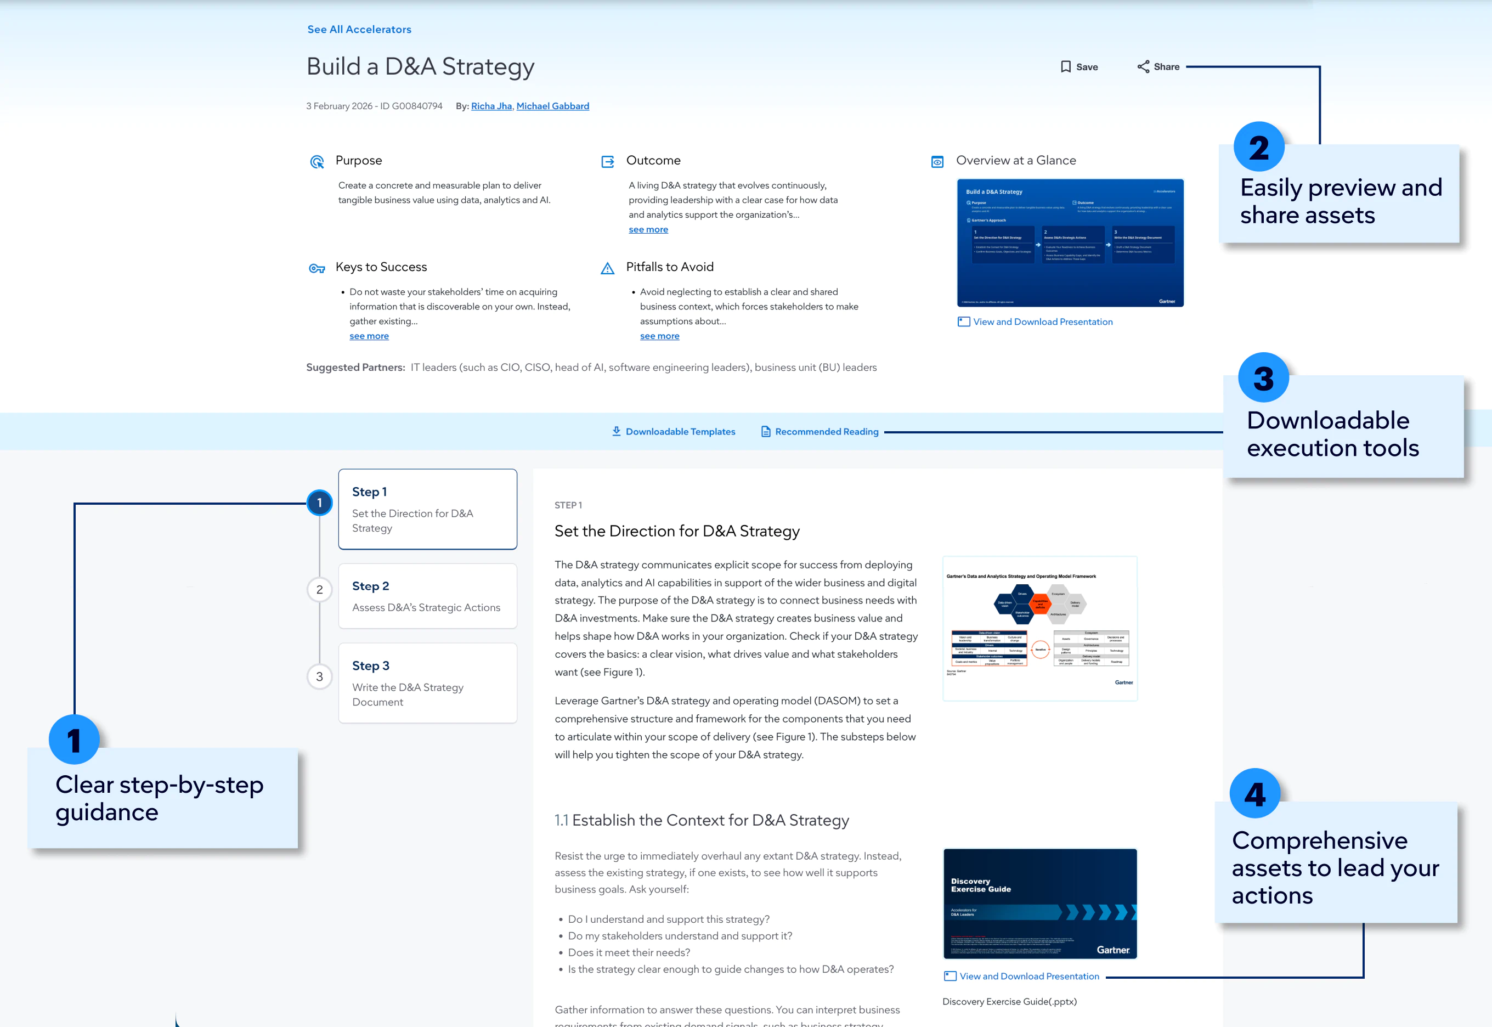This screenshot has height=1027, width=1492.
Task: Click the Downloadable Templates download icon
Action: pos(617,431)
